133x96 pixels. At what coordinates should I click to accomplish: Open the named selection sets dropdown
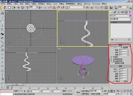[x=77, y=7]
